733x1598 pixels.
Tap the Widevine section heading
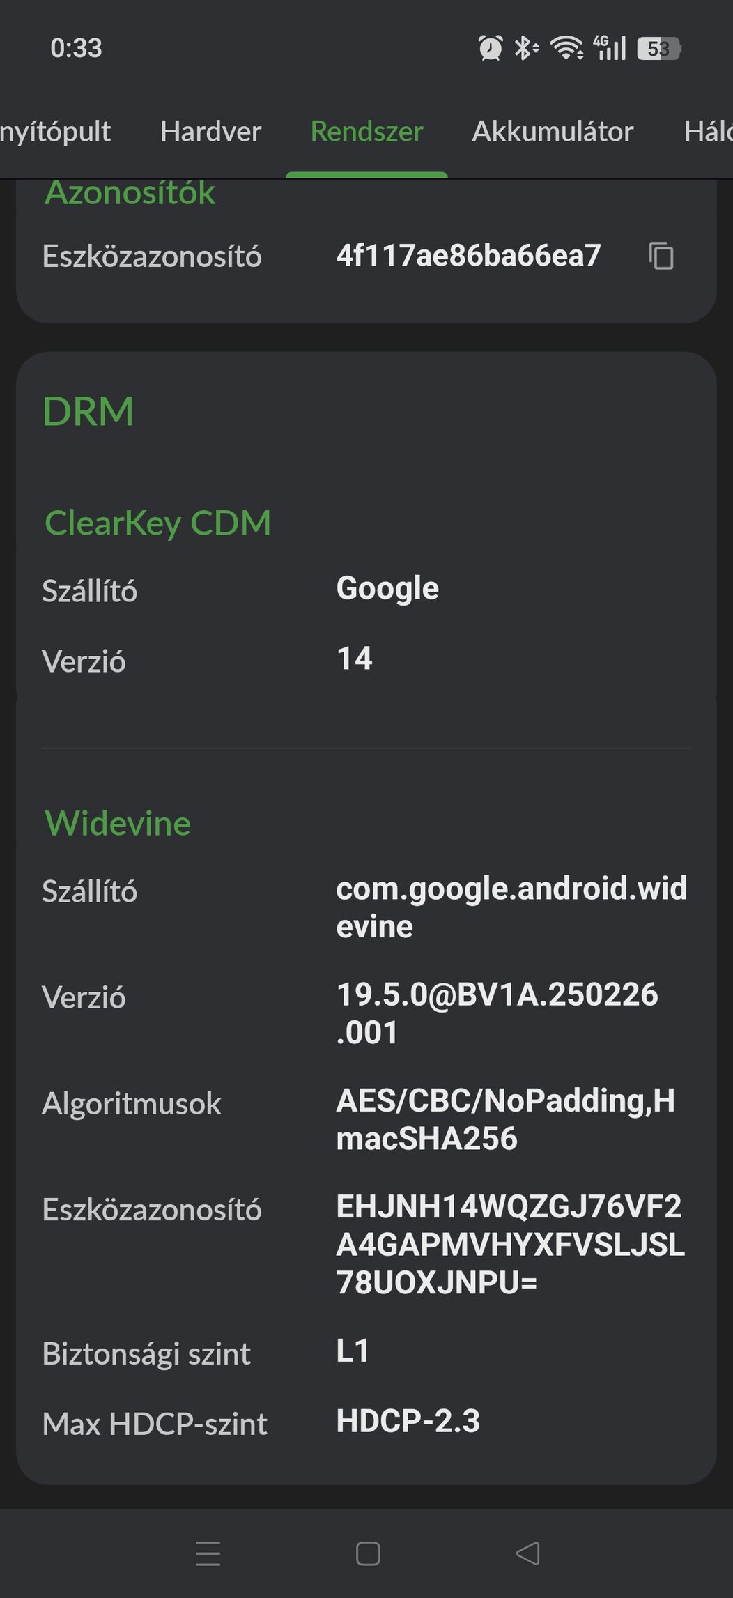(x=118, y=823)
